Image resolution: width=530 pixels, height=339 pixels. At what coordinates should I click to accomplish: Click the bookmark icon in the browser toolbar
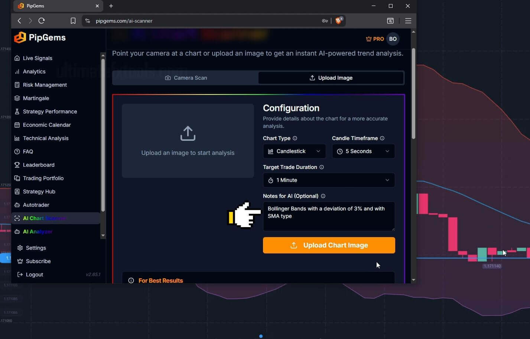pos(73,21)
